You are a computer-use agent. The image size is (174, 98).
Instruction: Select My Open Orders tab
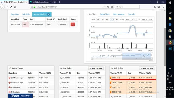(x=42, y=14)
